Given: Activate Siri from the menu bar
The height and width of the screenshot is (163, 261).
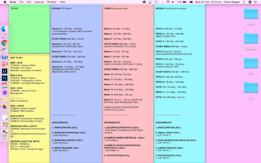Looking at the screenshot, I should click(x=250, y=2).
